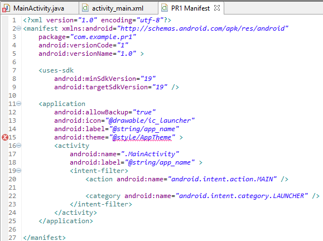Select the PR1 Manifest tab
Viewport: 323px width, 241px height.
[x=190, y=8]
